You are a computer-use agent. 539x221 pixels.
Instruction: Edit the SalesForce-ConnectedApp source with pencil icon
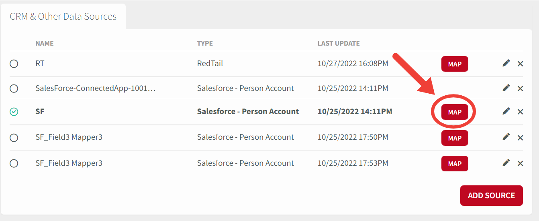[x=506, y=88]
